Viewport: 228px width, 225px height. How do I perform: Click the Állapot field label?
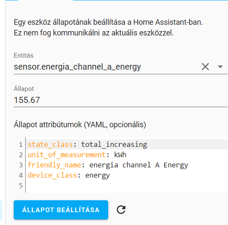[x=24, y=89]
